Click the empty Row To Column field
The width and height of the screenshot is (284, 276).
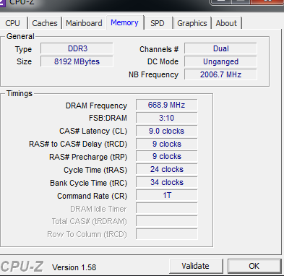pos(167,234)
